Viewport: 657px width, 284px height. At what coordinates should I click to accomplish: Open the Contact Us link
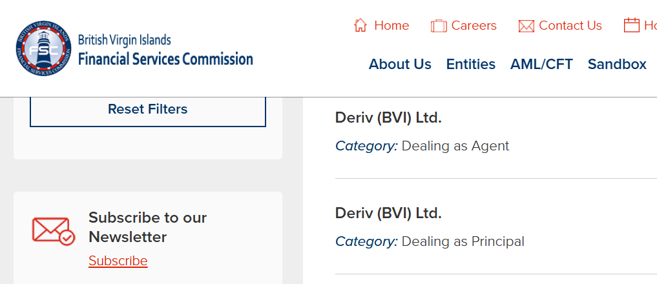point(570,25)
